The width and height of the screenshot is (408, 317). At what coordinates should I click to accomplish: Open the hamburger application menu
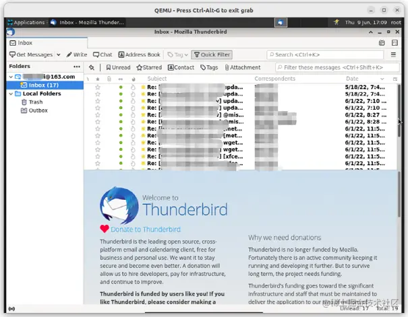393,55
